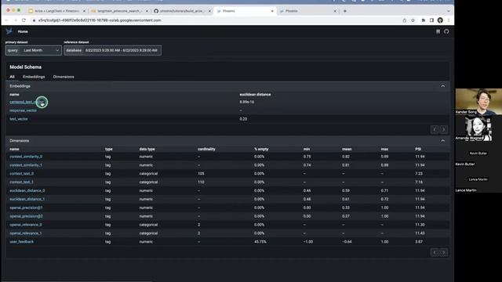Viewport: 502px width, 282px height.
Task: Open the context_similarity_1 dimension
Action: (26, 165)
